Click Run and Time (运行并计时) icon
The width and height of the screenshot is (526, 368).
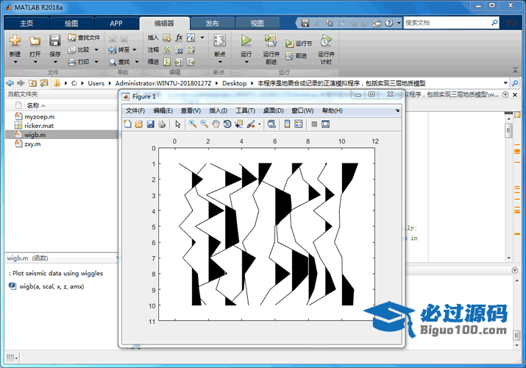pyautogui.click(x=326, y=40)
